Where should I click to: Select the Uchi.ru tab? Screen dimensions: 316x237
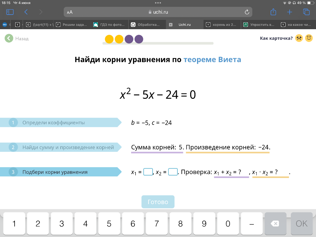(185, 25)
